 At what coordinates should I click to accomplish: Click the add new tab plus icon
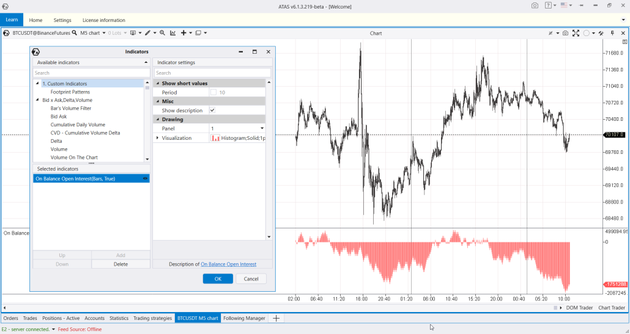(276, 318)
